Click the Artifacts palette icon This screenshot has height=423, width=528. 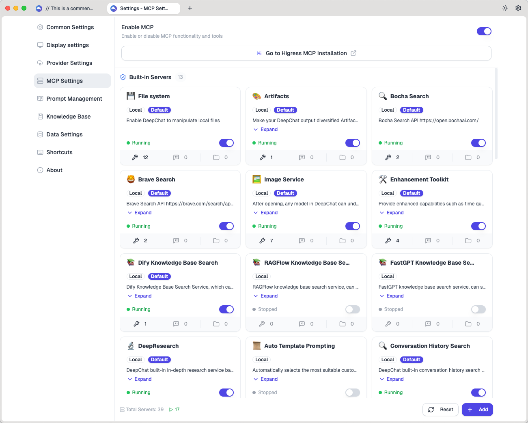tap(257, 96)
